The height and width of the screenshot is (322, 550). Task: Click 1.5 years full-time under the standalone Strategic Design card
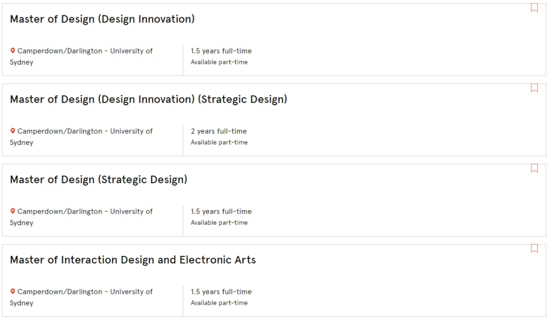(x=221, y=212)
